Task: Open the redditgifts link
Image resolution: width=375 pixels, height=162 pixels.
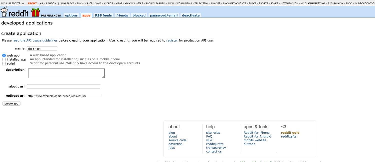Action: [289, 136]
